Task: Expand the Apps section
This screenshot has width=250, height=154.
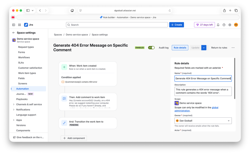Action: (x=14, y=120)
